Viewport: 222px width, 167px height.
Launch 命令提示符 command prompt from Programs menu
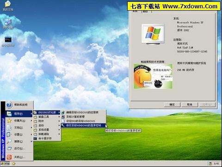click(x=47, y=138)
